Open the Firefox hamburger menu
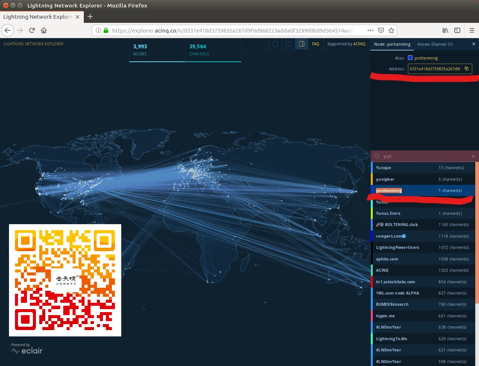The width and height of the screenshot is (479, 366). click(472, 30)
